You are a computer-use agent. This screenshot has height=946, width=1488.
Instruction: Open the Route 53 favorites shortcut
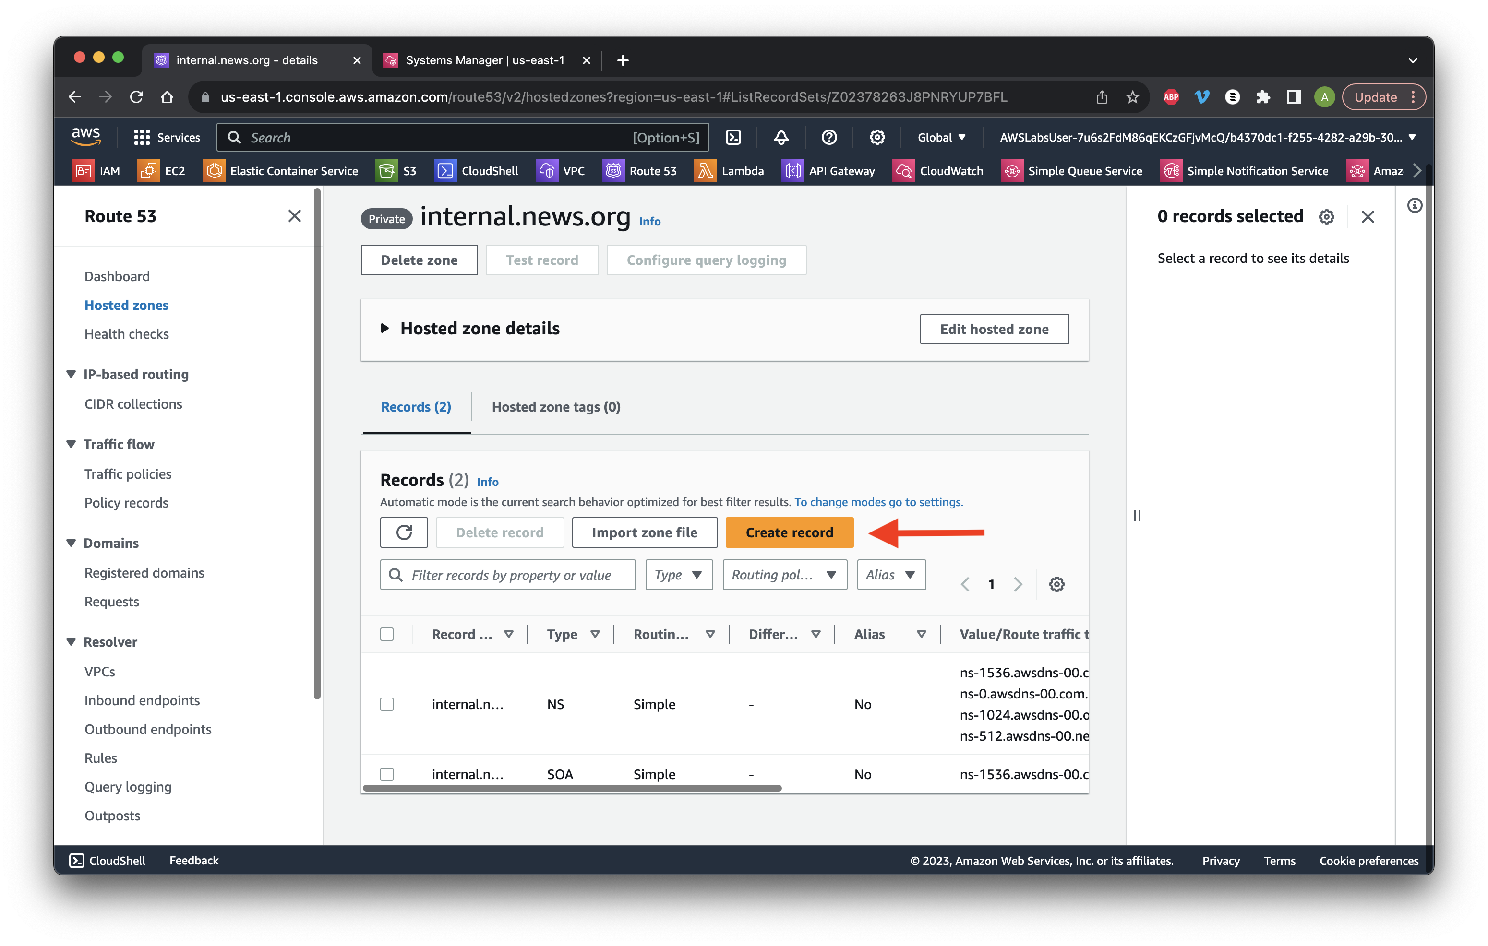click(639, 171)
